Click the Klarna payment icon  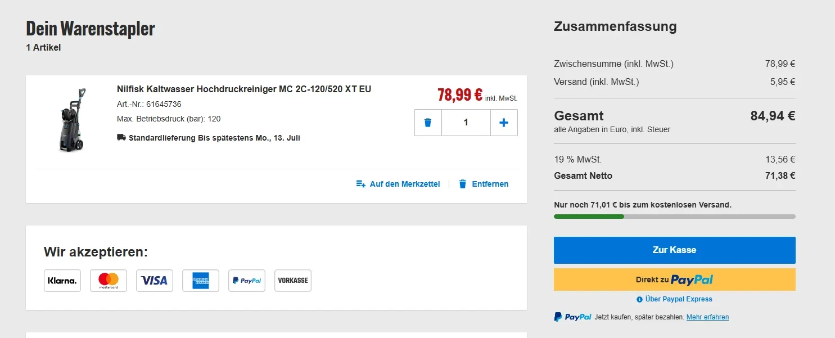tap(62, 281)
